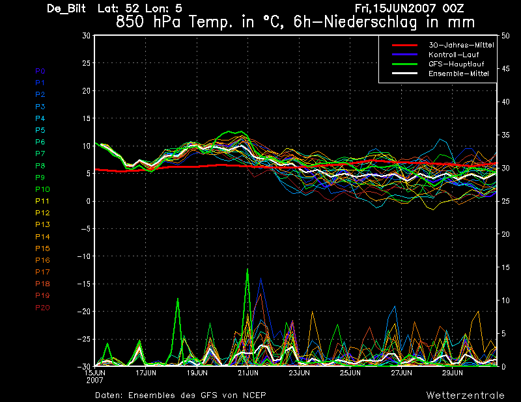Click the GFS-Hauptlauf legend text
Screen dimensions: 521x402
[457, 64]
